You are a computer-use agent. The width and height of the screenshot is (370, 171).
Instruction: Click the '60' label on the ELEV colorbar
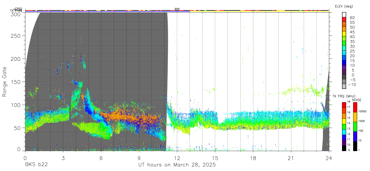[x=353, y=17]
